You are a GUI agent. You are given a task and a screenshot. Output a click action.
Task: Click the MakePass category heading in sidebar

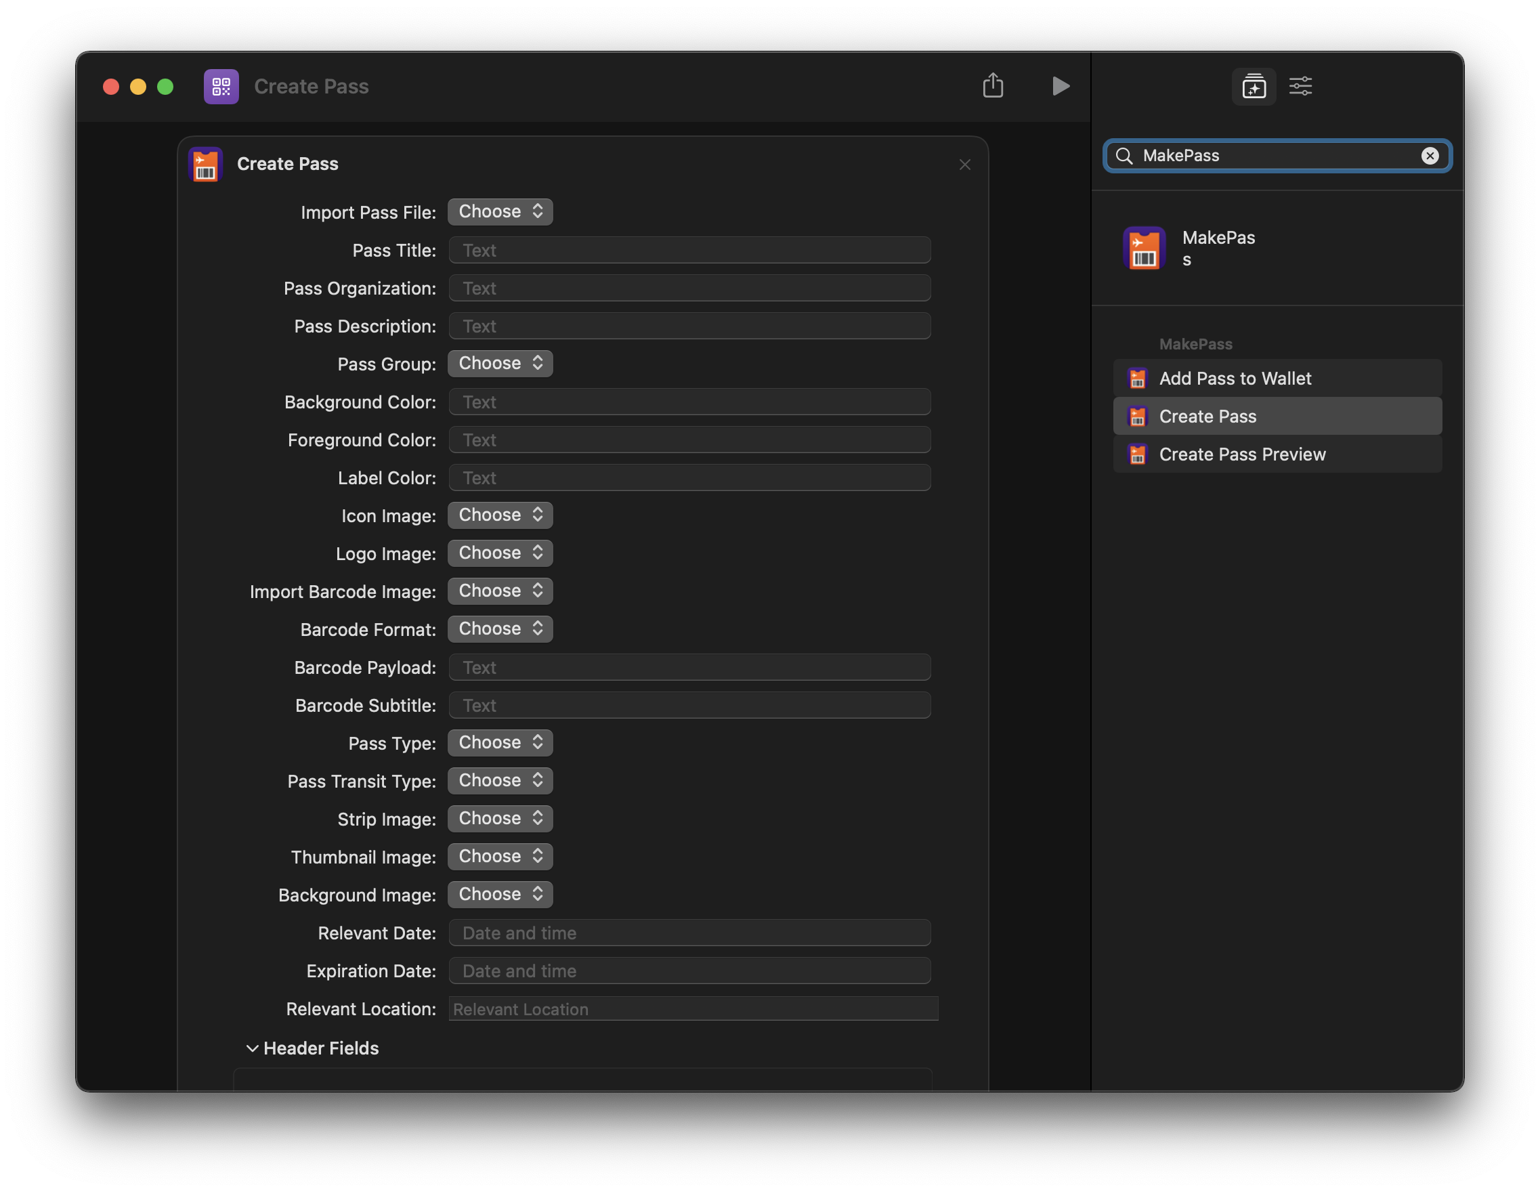point(1195,344)
